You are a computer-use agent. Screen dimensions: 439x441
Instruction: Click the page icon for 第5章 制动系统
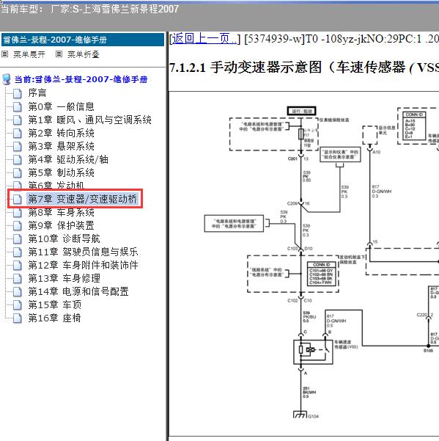(x=18, y=173)
